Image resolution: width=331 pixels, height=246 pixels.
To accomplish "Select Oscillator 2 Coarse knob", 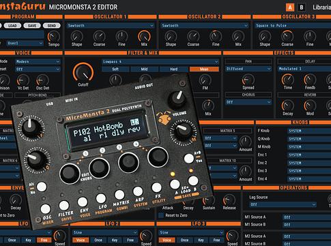I will [x=193, y=36].
